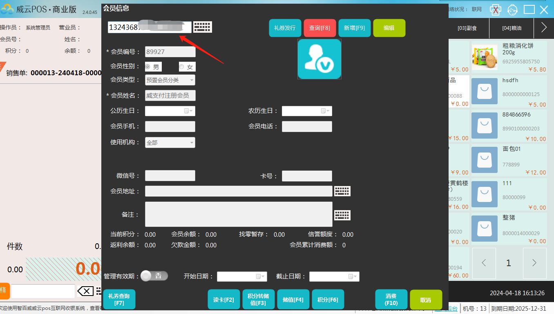Toggle the 管理有效期 switch
554x314 pixels.
[x=154, y=276]
